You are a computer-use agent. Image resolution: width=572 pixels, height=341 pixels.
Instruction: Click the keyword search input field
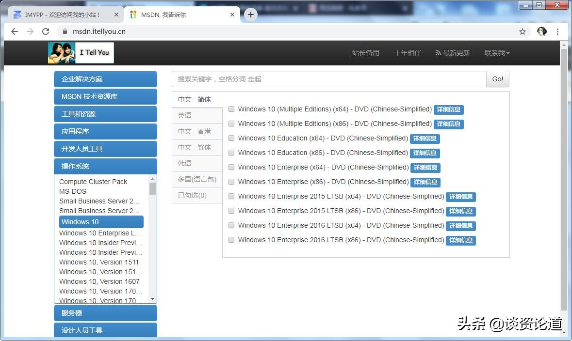tap(328, 79)
